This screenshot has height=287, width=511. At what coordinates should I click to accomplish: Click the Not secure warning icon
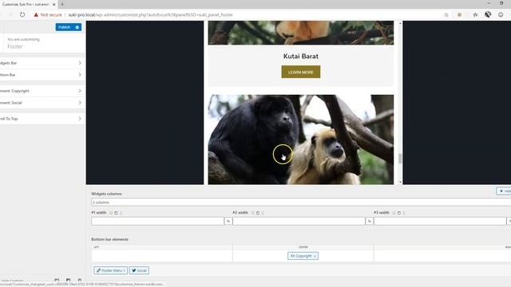[36, 14]
